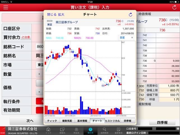180x135 pixels.
Task: Tap the 次へ button
Action: (27, 121)
